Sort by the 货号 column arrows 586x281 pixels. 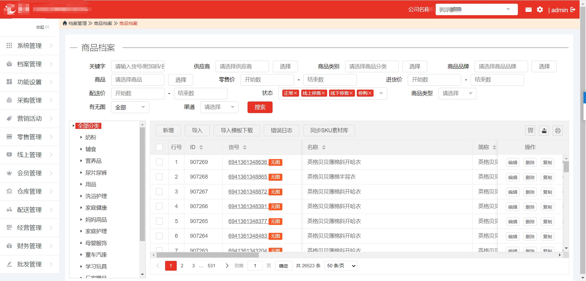tap(244, 147)
